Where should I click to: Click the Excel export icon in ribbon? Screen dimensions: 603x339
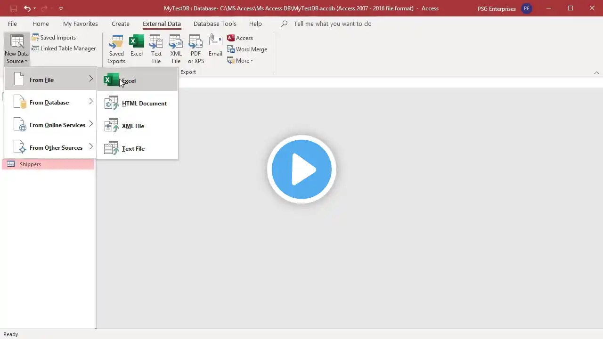pos(137,46)
